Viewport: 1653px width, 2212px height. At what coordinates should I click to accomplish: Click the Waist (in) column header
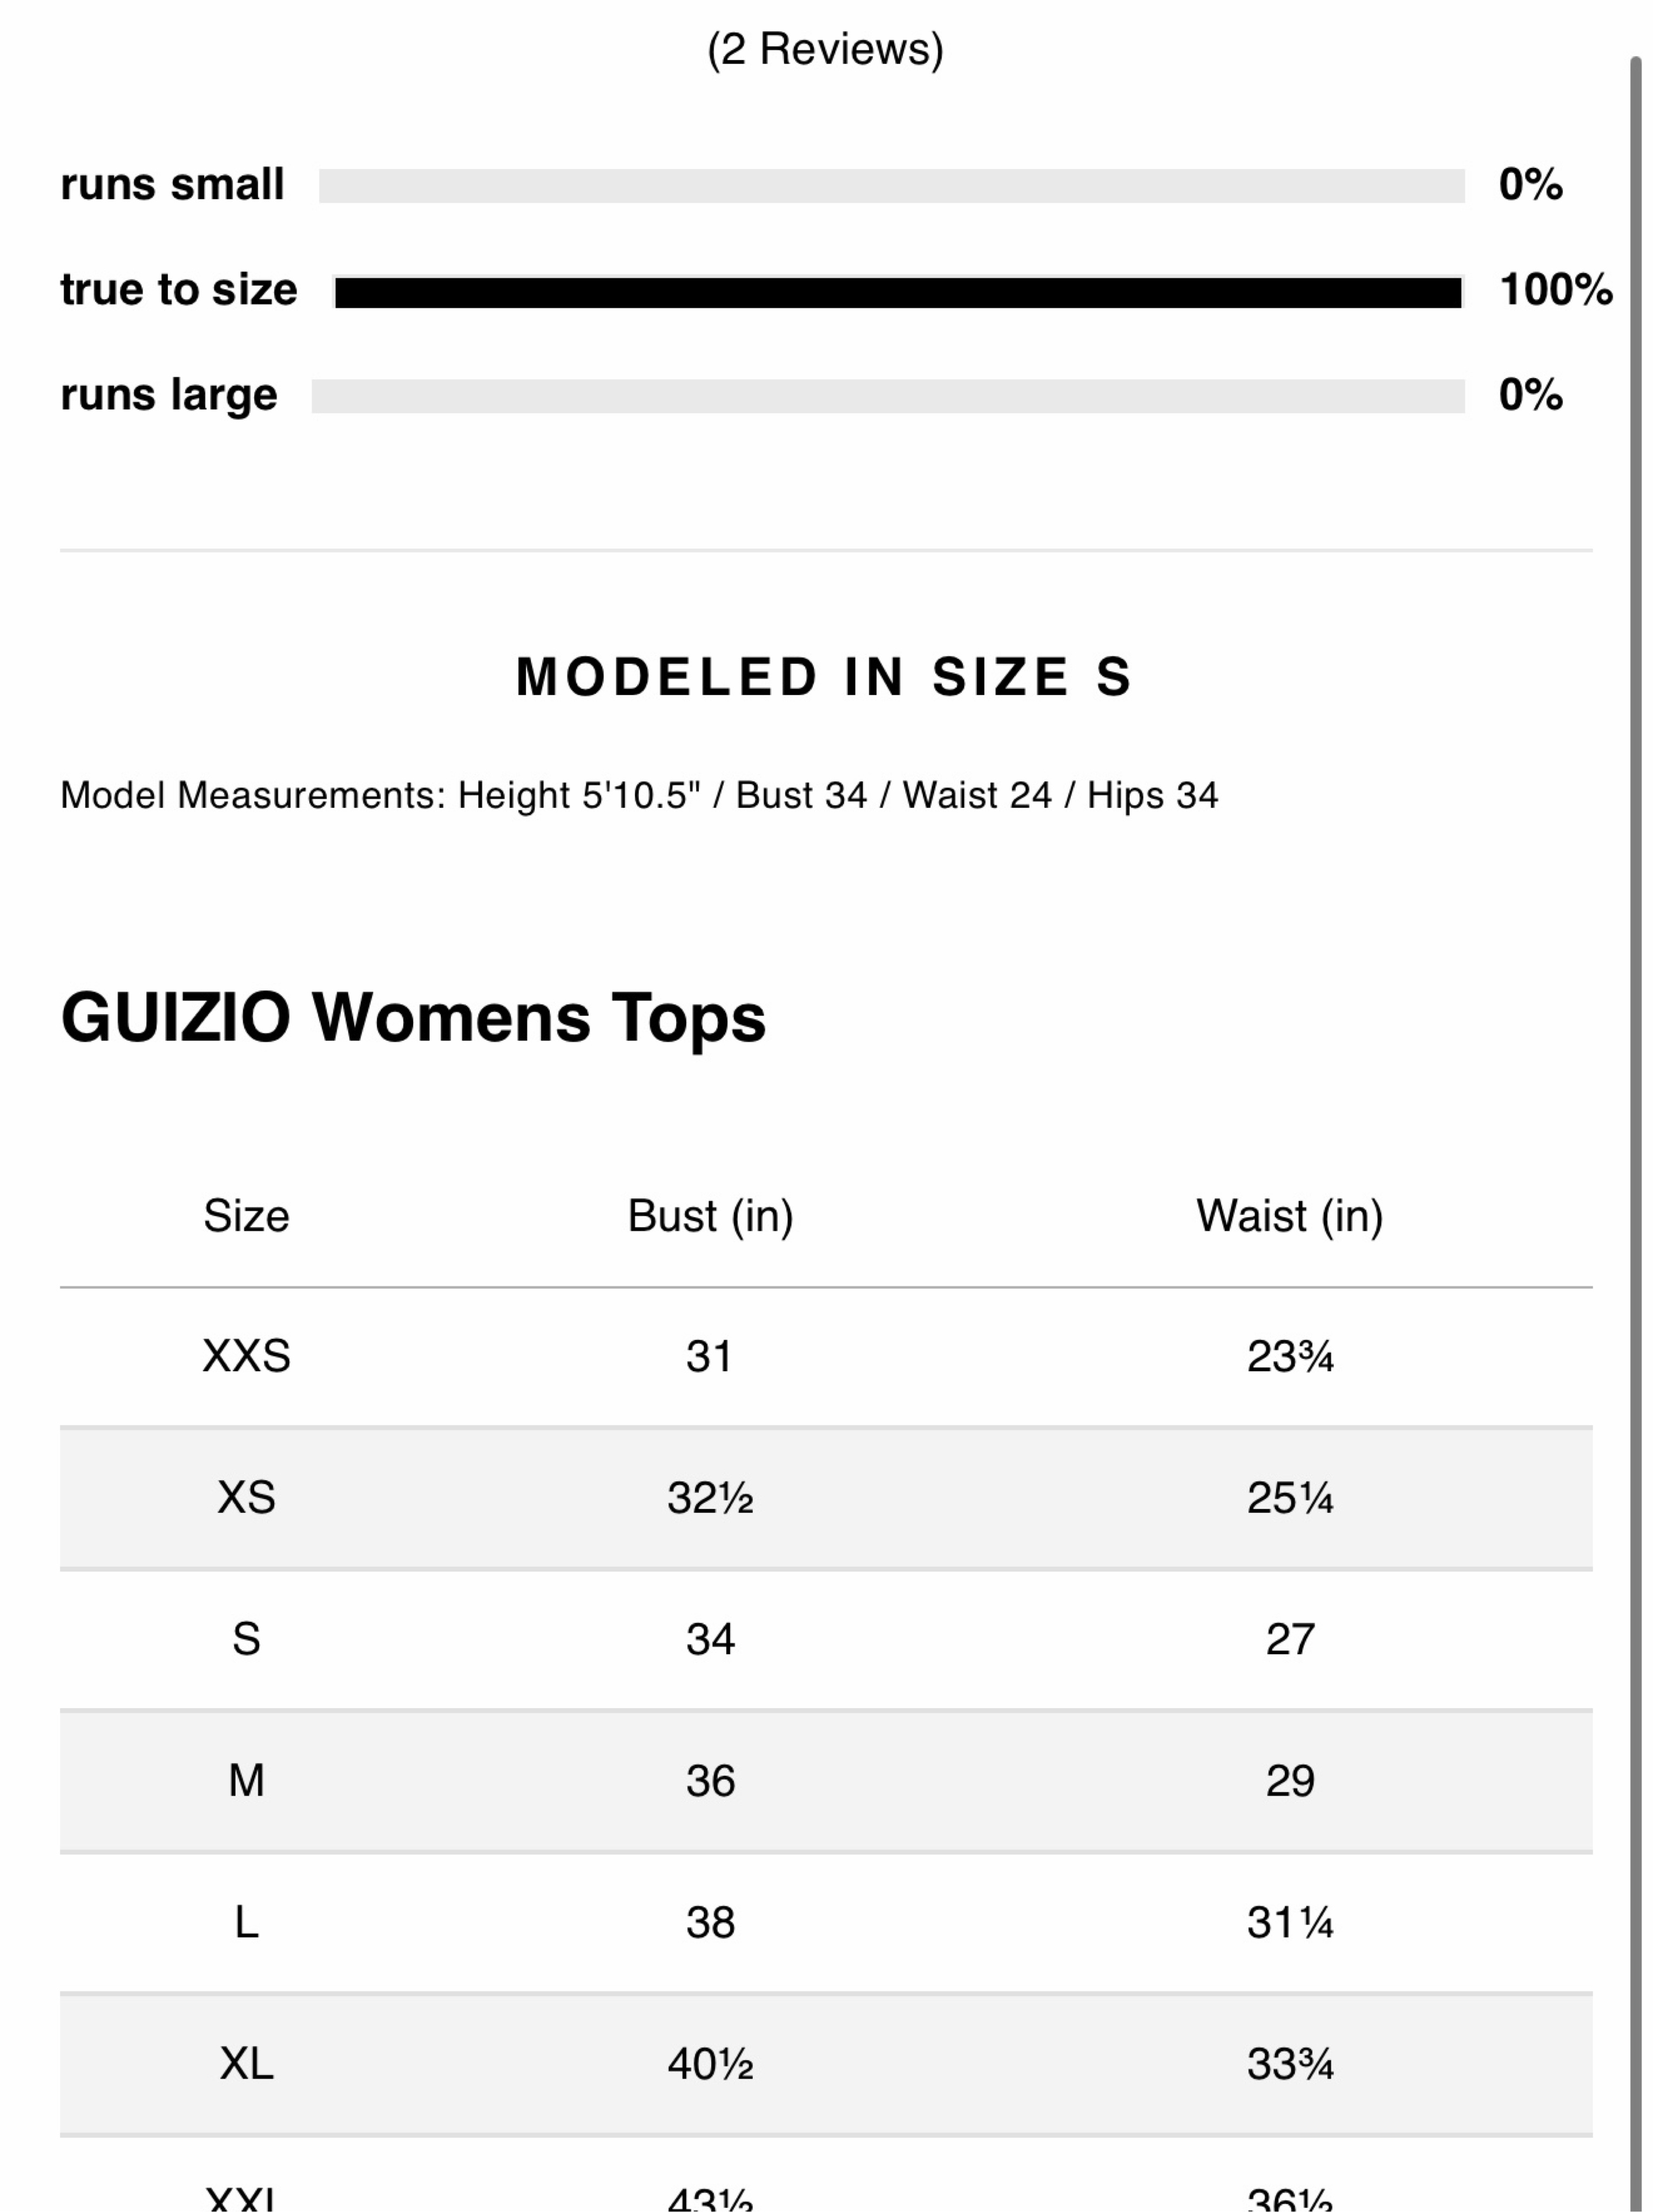point(1290,1217)
